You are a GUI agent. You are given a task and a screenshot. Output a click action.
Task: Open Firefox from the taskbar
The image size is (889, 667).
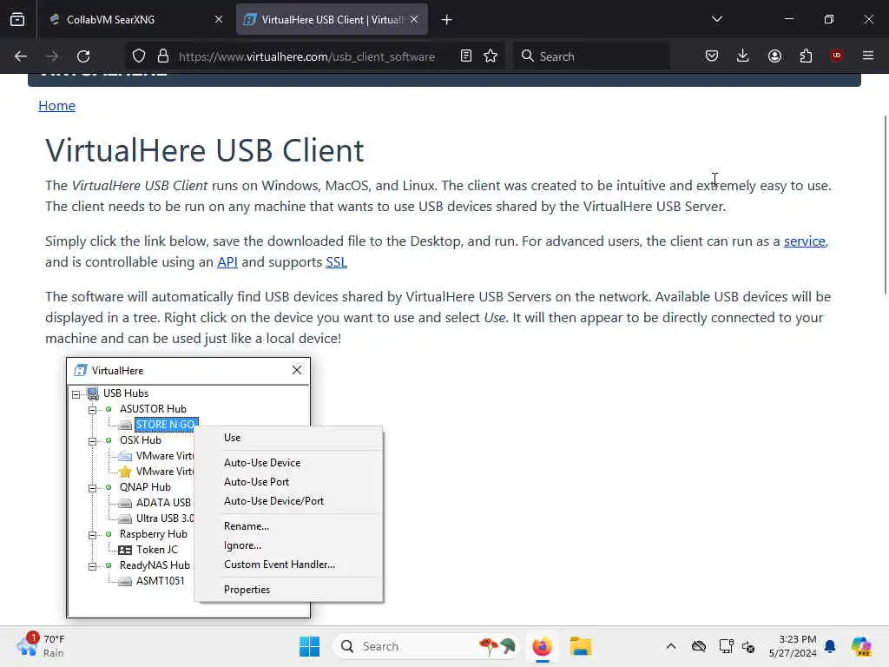click(x=542, y=646)
